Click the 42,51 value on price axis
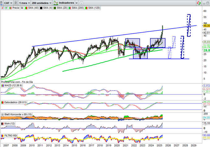Viewport: 210px width, 147px height. [x=207, y=33]
